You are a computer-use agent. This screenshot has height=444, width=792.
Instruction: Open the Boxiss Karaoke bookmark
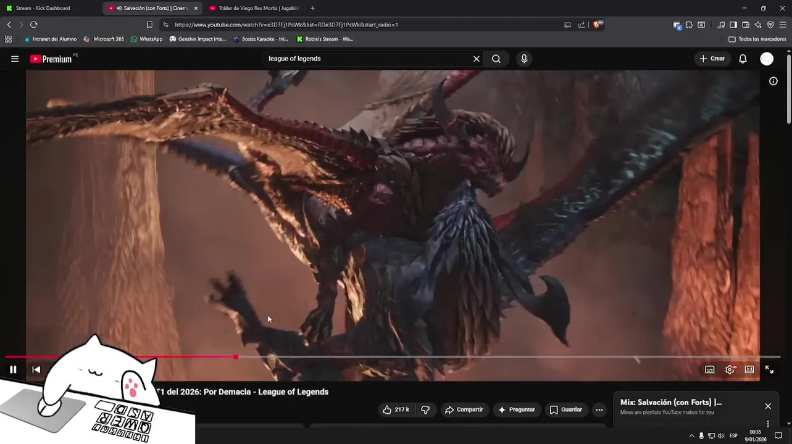tap(261, 39)
